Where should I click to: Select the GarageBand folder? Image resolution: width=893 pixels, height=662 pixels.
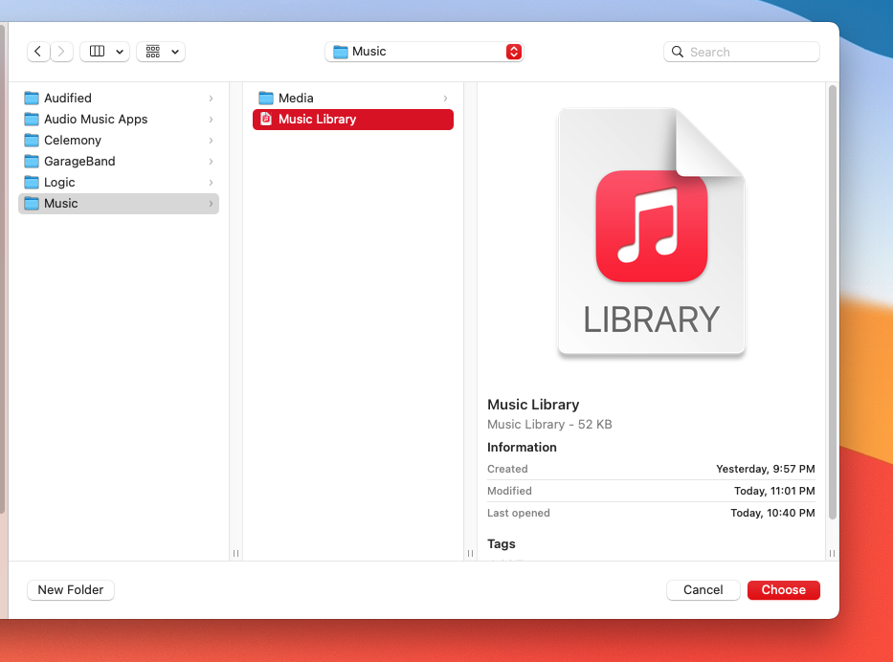click(x=119, y=161)
